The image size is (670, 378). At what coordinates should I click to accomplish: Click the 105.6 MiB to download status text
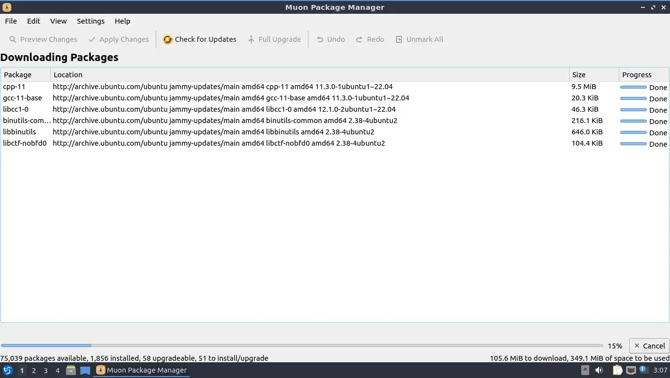pos(579,358)
